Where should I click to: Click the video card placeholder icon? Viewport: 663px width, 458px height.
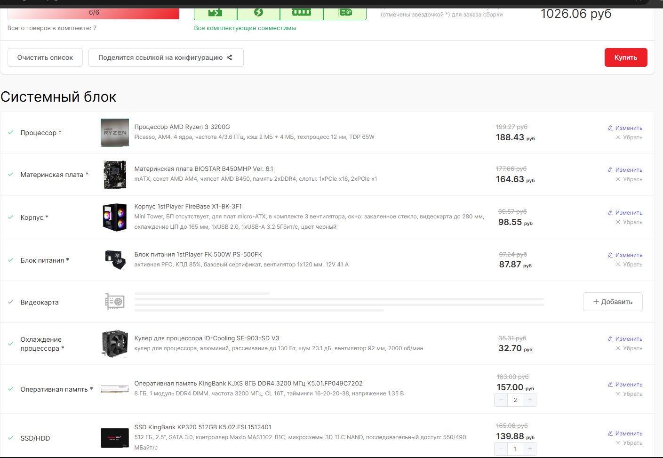pos(115,302)
